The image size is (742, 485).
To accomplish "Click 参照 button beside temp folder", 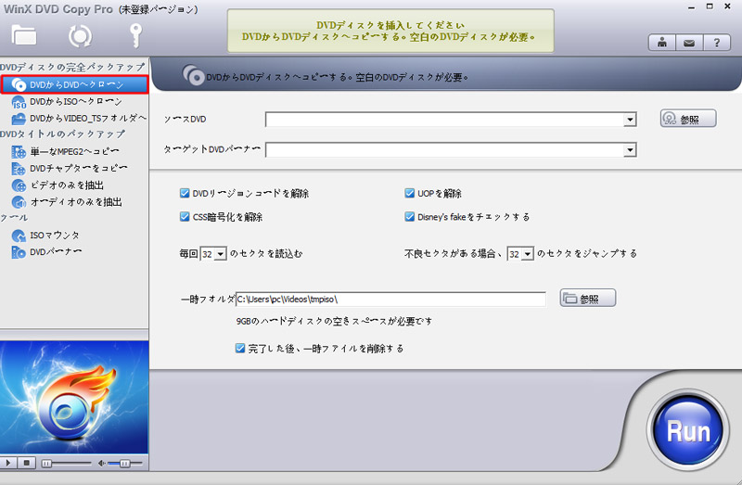I will point(588,298).
